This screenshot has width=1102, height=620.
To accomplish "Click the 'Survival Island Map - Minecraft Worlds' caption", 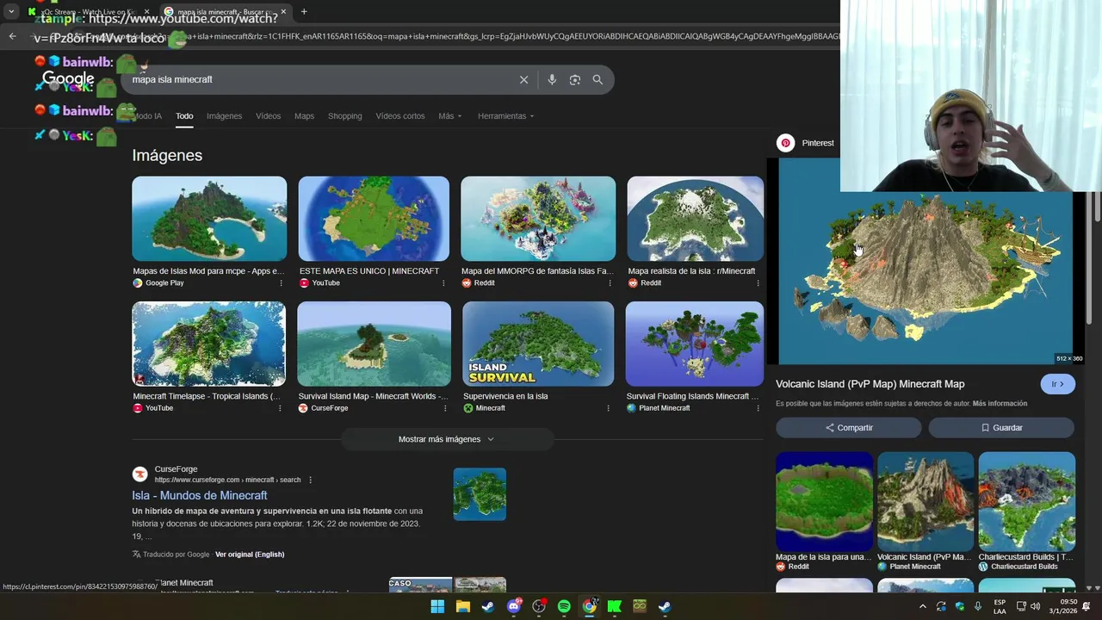I will click(x=373, y=396).
